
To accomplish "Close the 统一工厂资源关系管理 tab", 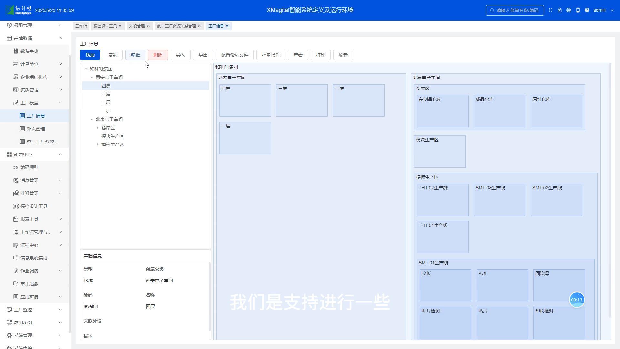I will coord(199,26).
